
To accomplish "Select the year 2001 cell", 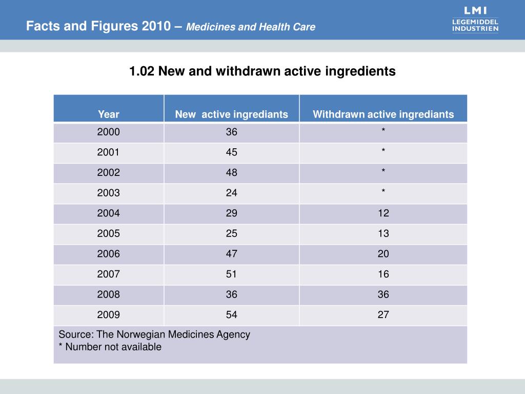I will (x=109, y=152).
